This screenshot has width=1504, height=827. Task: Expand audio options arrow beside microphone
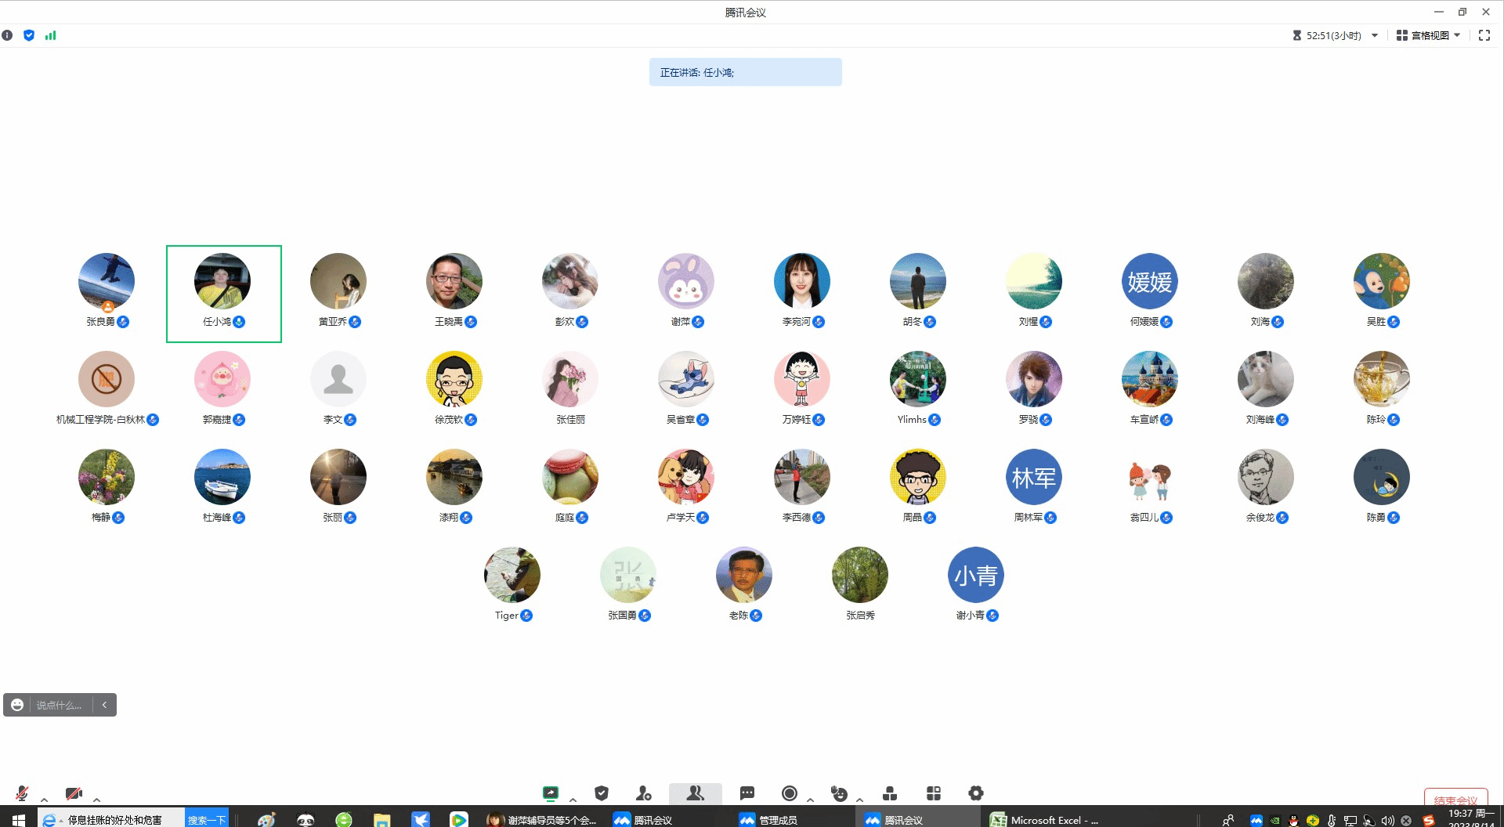pyautogui.click(x=45, y=800)
